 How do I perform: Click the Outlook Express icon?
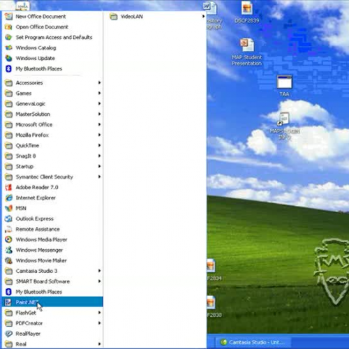pos(8,218)
